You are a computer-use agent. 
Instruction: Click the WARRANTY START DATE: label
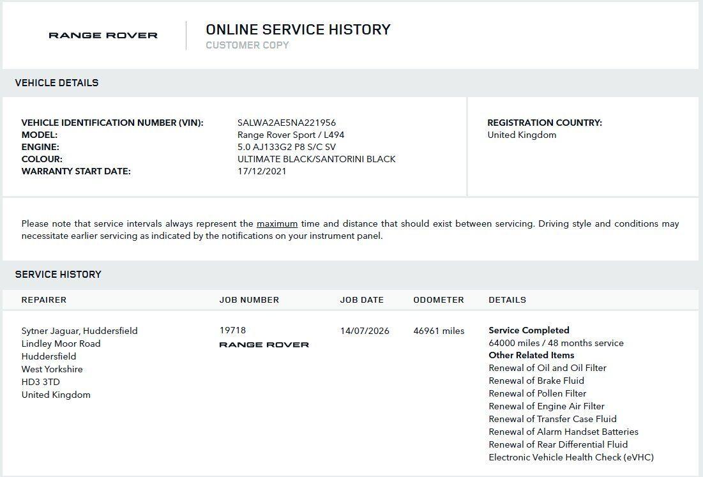[76, 171]
